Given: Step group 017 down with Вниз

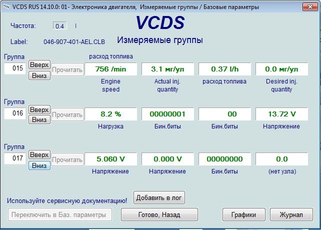Looking at the screenshot, I should 39,165.
